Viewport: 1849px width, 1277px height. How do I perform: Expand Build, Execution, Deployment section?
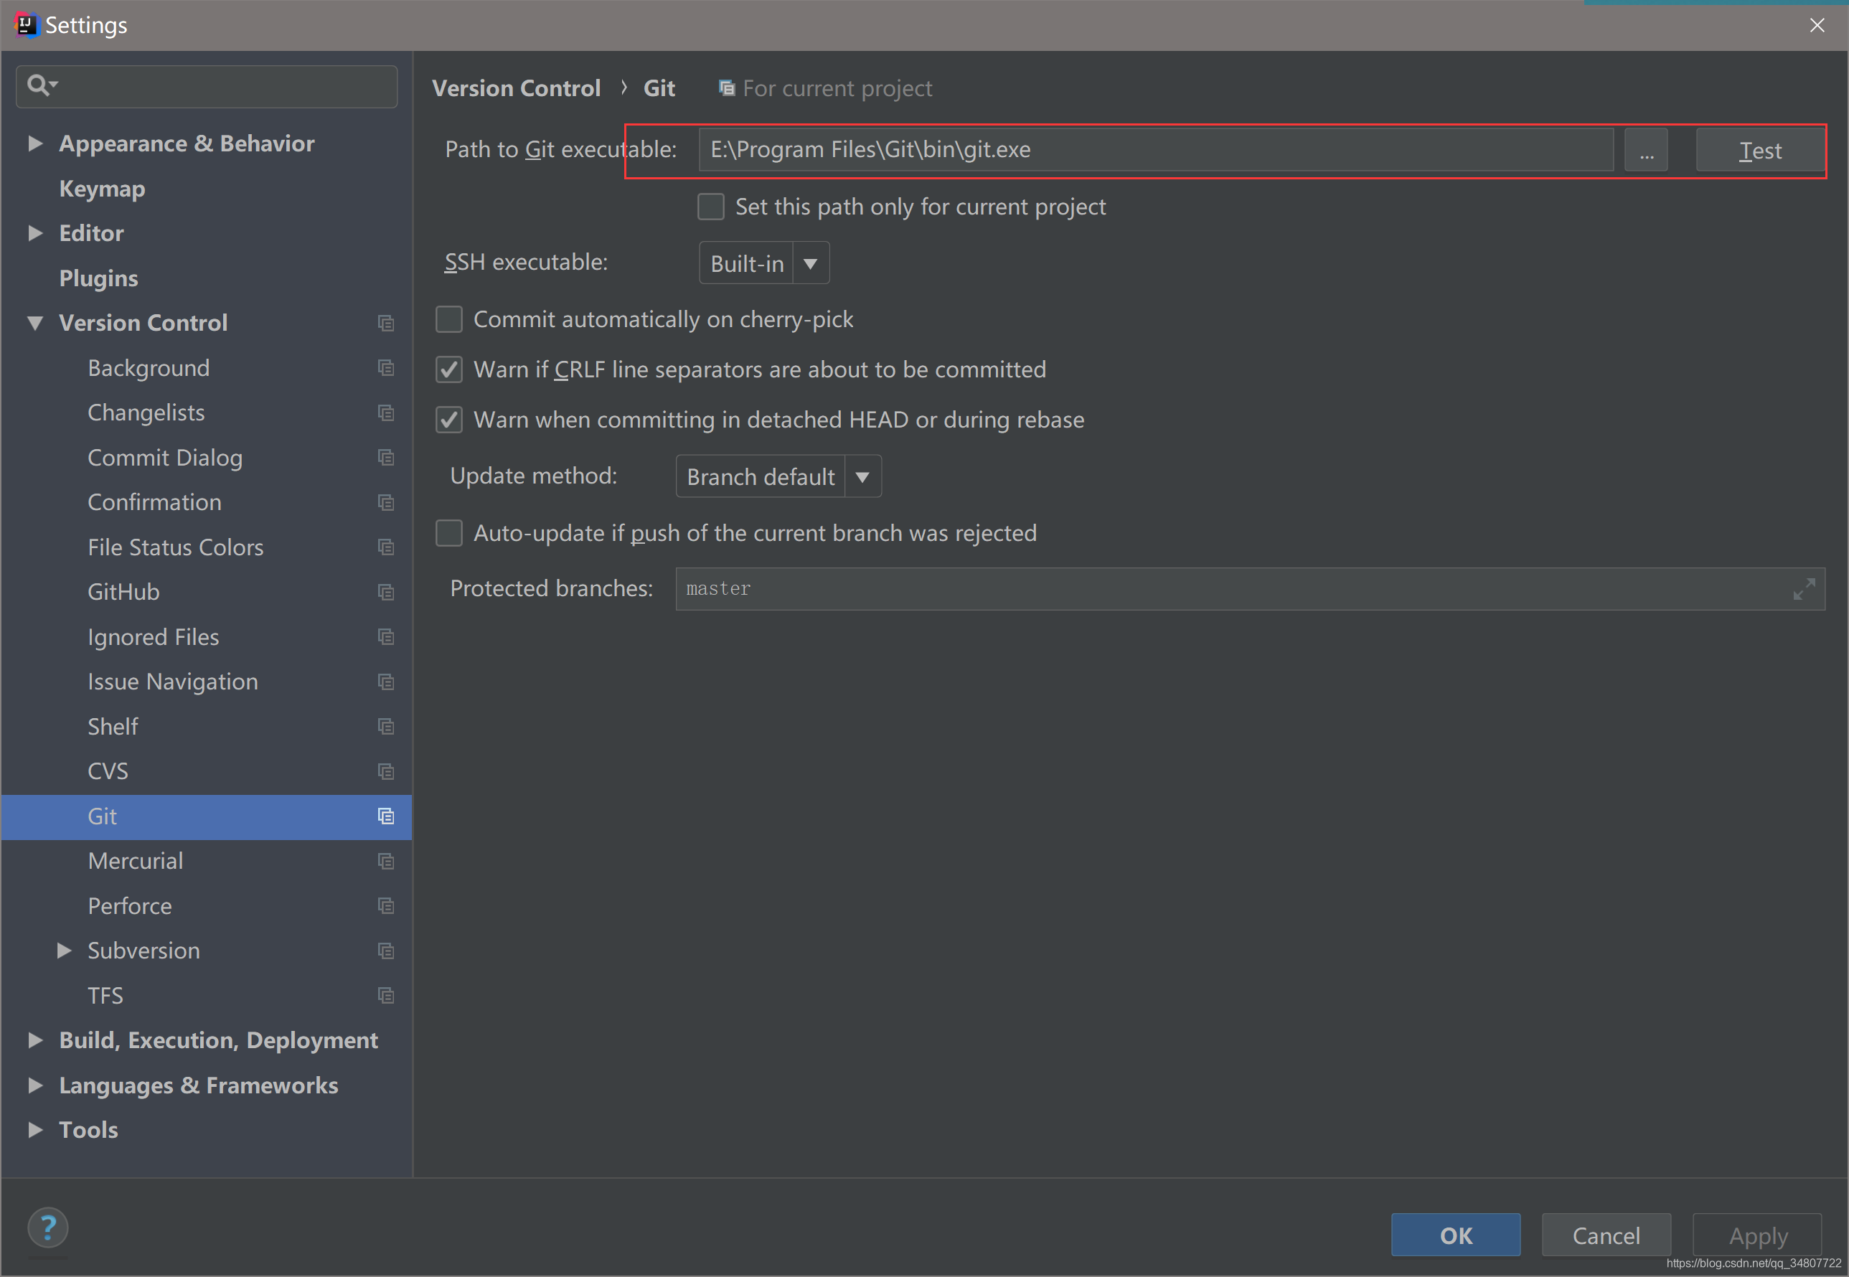[34, 1040]
